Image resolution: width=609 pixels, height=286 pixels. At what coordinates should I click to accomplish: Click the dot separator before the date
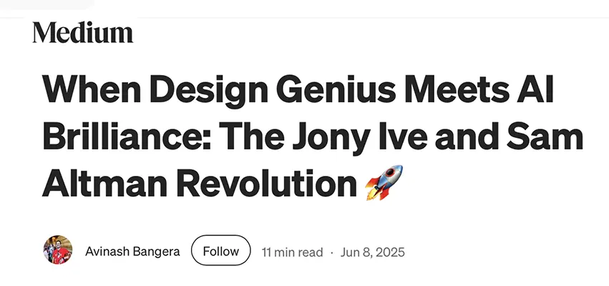331,252
